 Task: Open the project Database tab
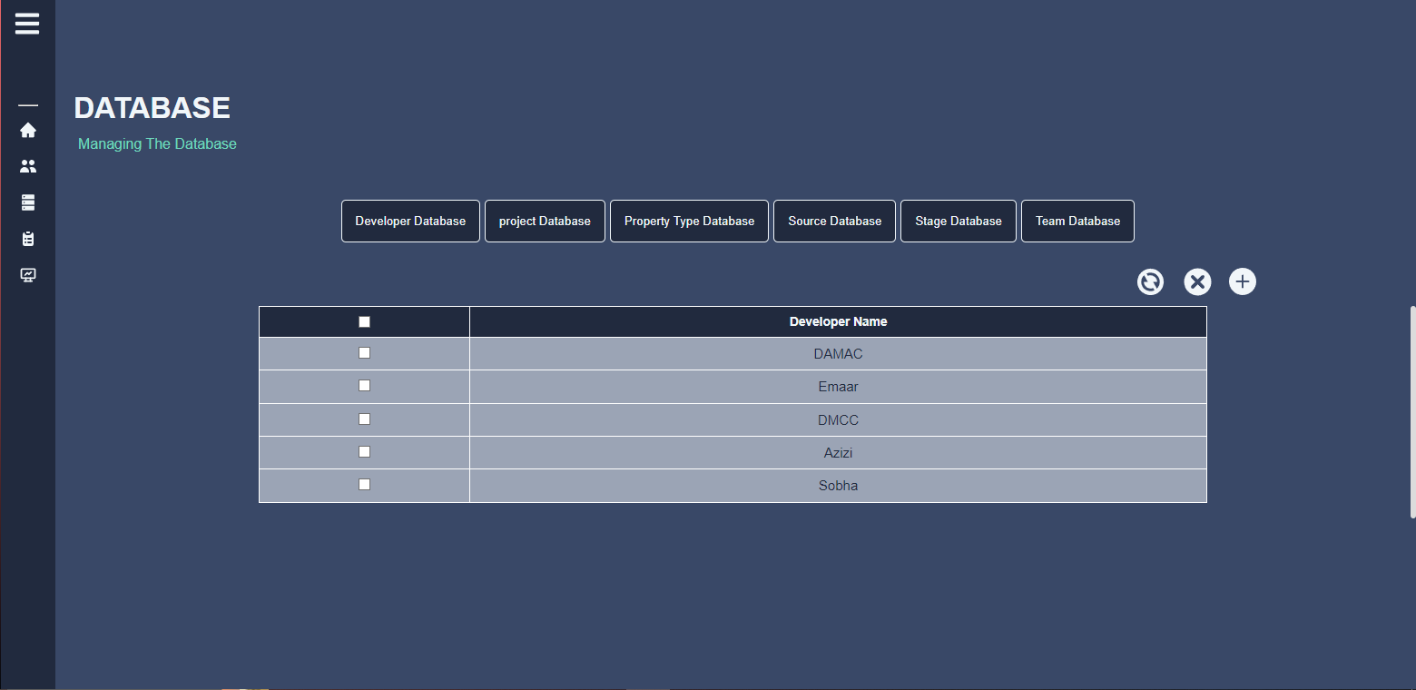pos(545,222)
